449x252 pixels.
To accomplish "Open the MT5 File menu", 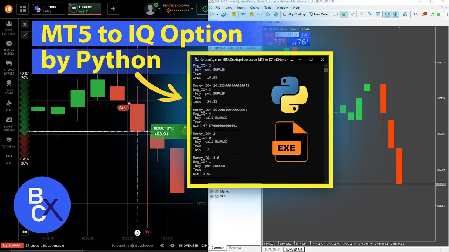I will coord(217,8).
